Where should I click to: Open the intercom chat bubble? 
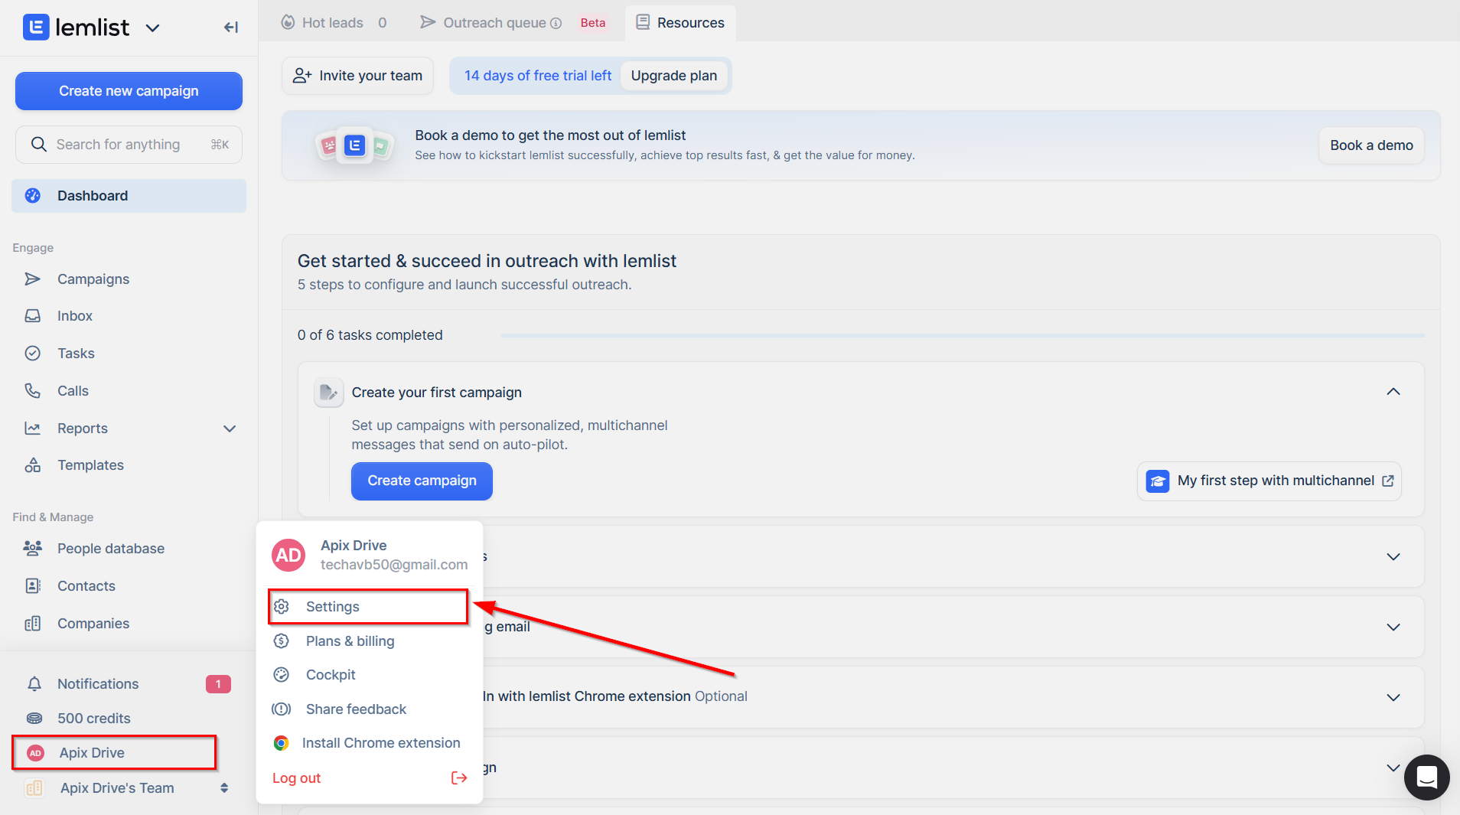[x=1426, y=778]
